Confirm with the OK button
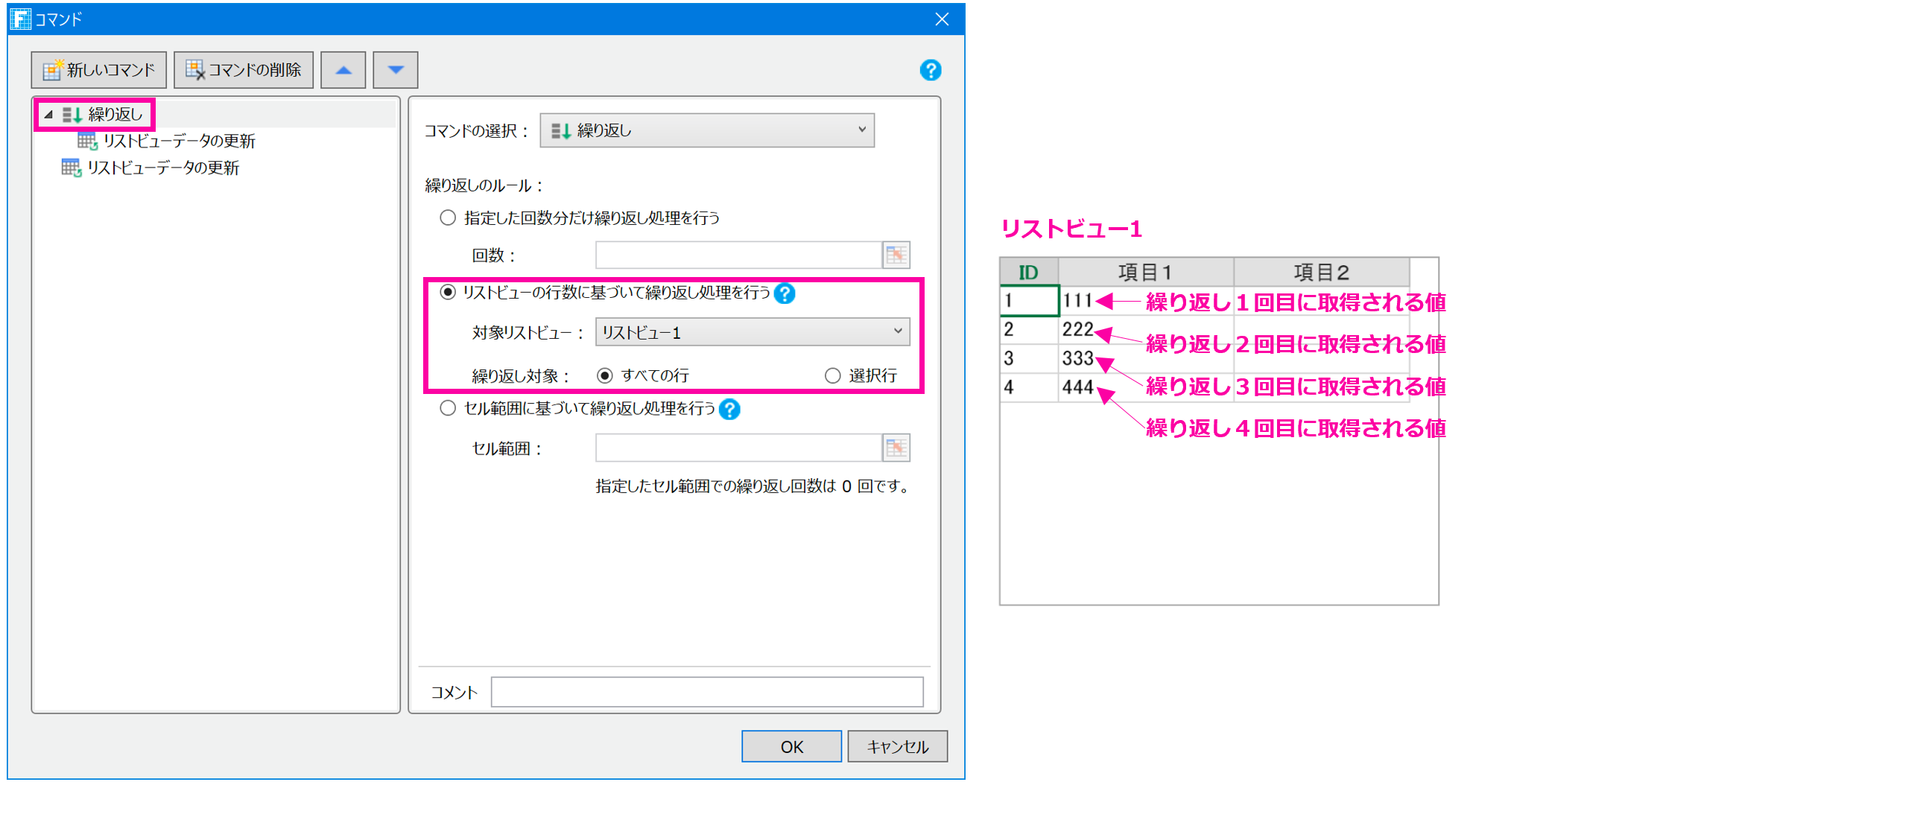The height and width of the screenshot is (817, 1923). tap(791, 746)
